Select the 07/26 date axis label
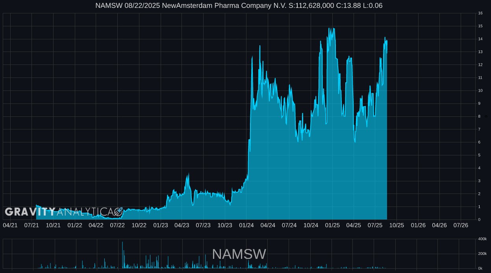 point(461,225)
